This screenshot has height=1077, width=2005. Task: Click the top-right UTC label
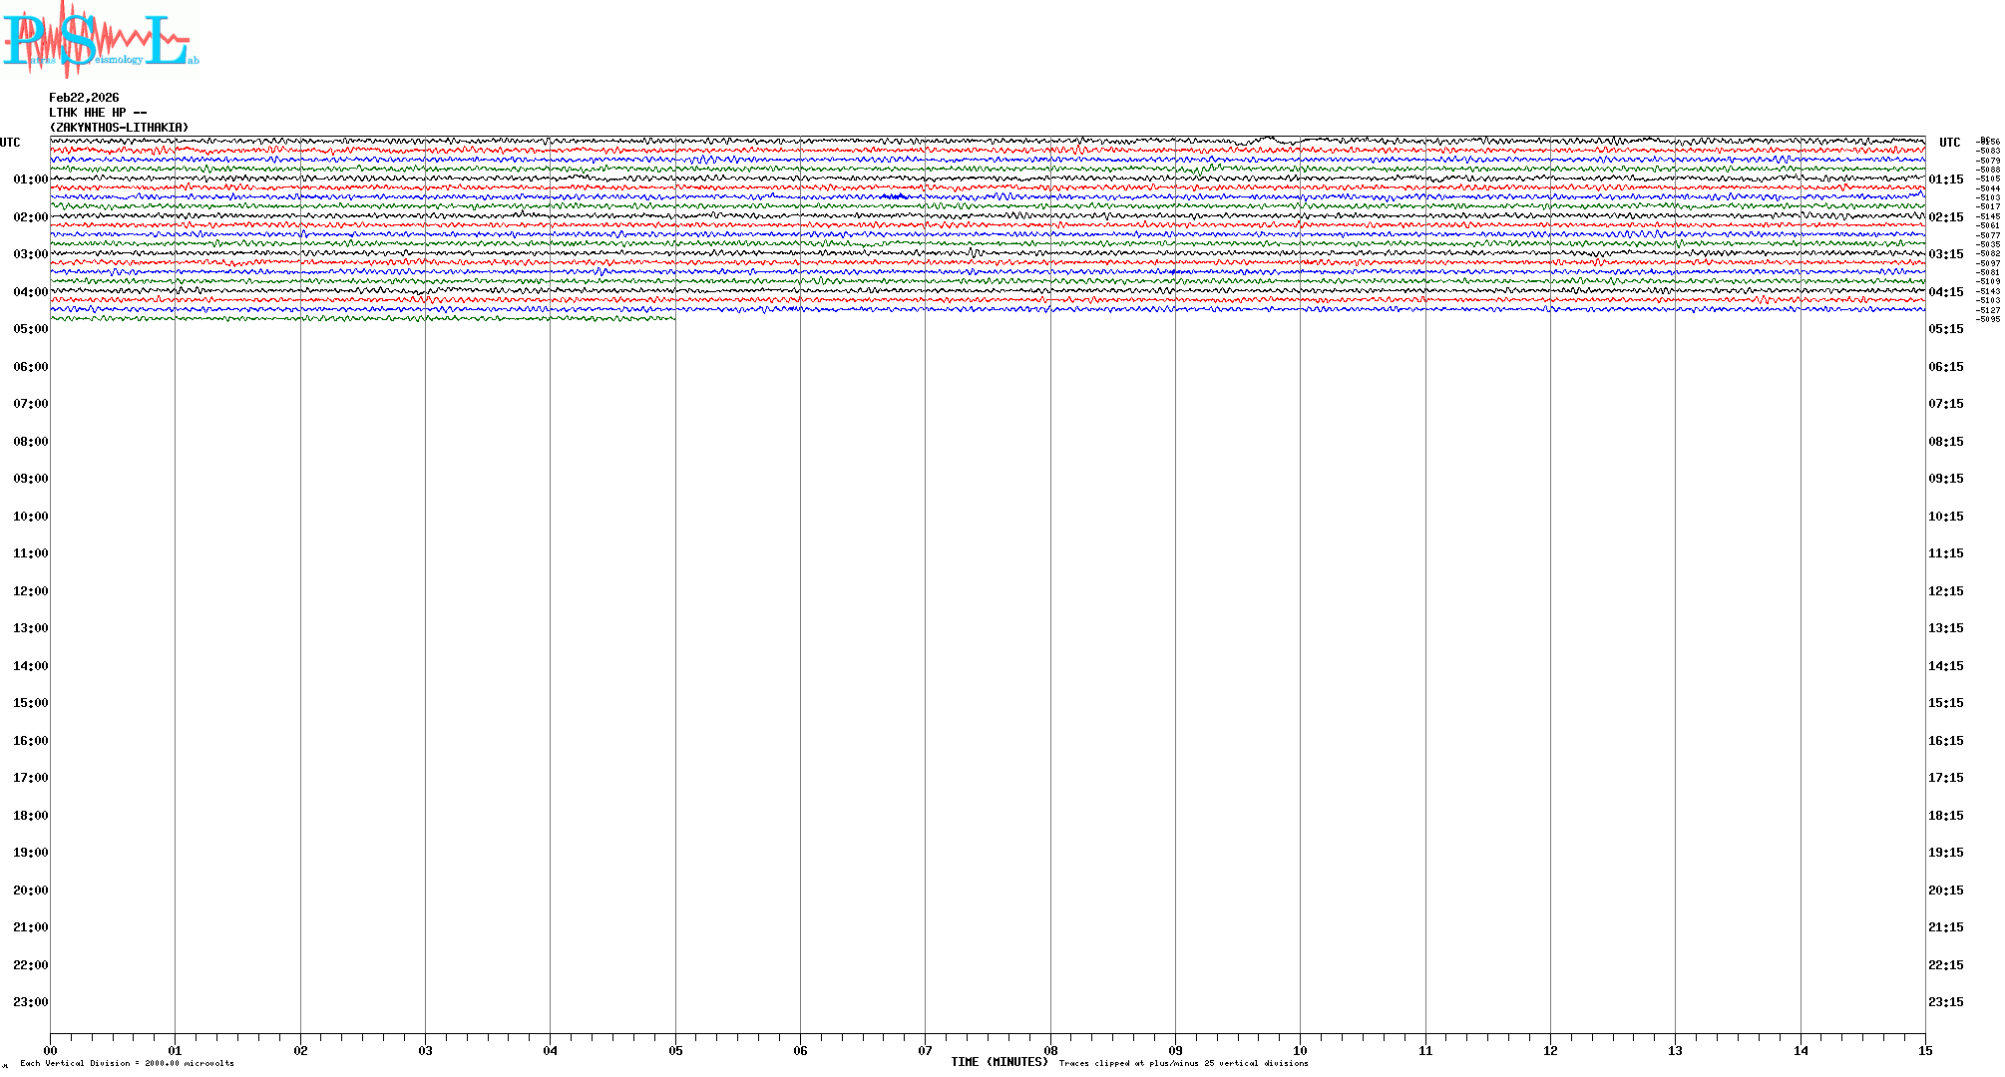(x=1949, y=143)
